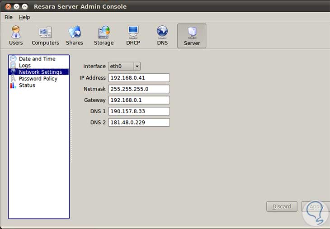Click the Discard button

282,206
